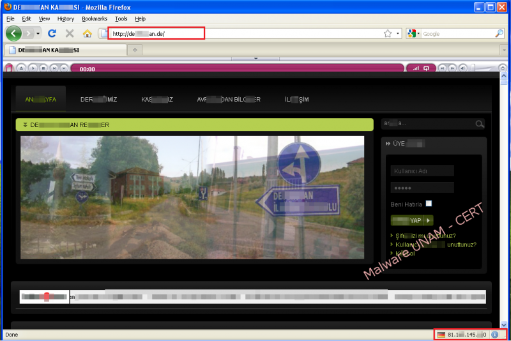The image size is (511, 341).
Task: Reload the page with the refresh icon
Action: click(52, 33)
